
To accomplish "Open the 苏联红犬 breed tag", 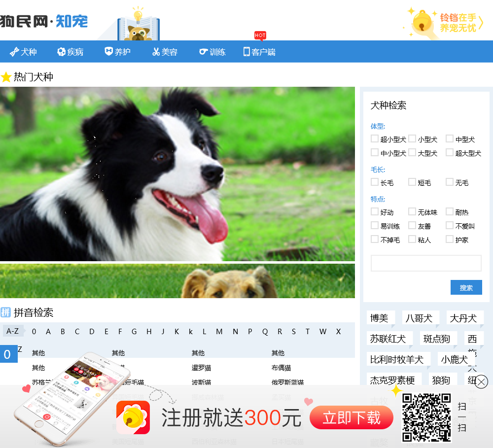I will [x=389, y=339].
